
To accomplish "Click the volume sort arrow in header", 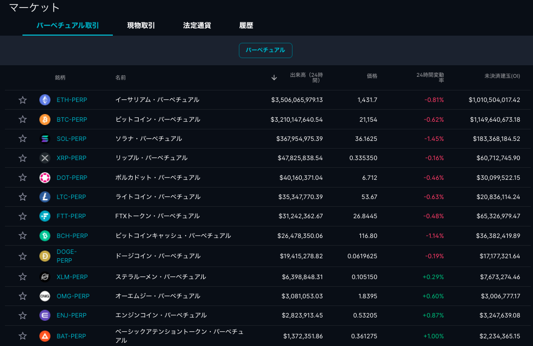I will (274, 78).
